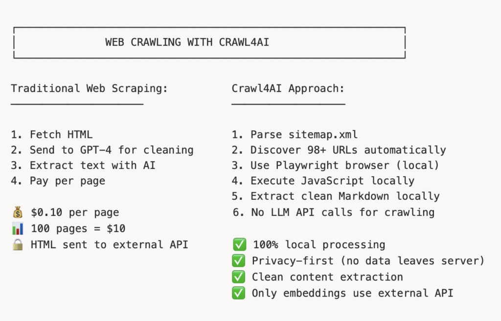This screenshot has height=321, width=501.
Task: Click the money bag emoji icon
Action: click(x=18, y=213)
